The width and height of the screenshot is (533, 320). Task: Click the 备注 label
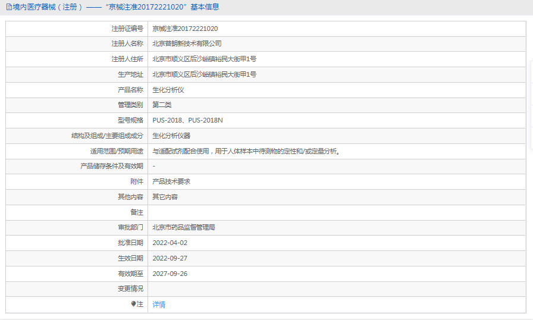coord(137,213)
